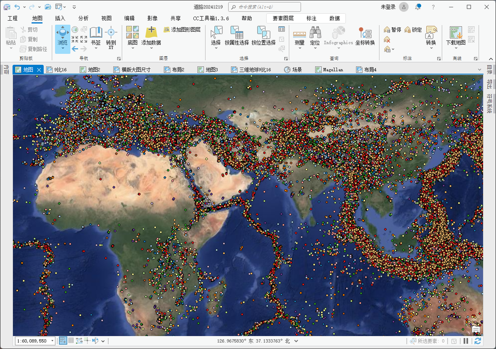This screenshot has height=349, width=496.
Task: Click the map pop-up notes icon bottom right
Action: tap(476, 330)
